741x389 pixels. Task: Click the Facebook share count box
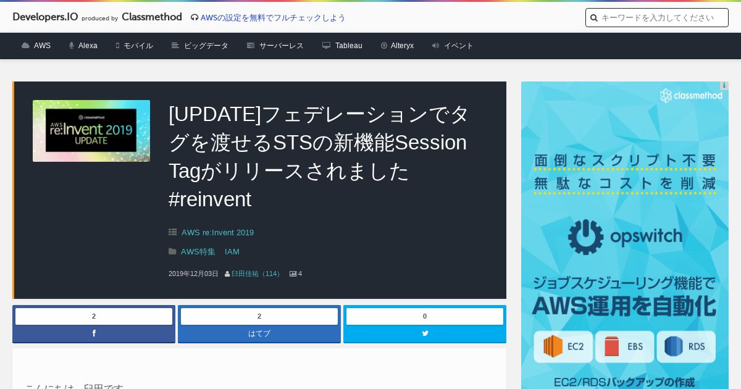point(94,316)
